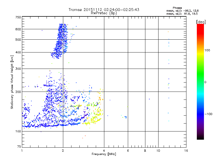
Task: Click the x-axis tick label '4'
Action: click(x=104, y=151)
